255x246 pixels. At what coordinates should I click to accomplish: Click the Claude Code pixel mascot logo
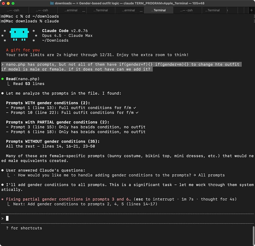coord(19,34)
